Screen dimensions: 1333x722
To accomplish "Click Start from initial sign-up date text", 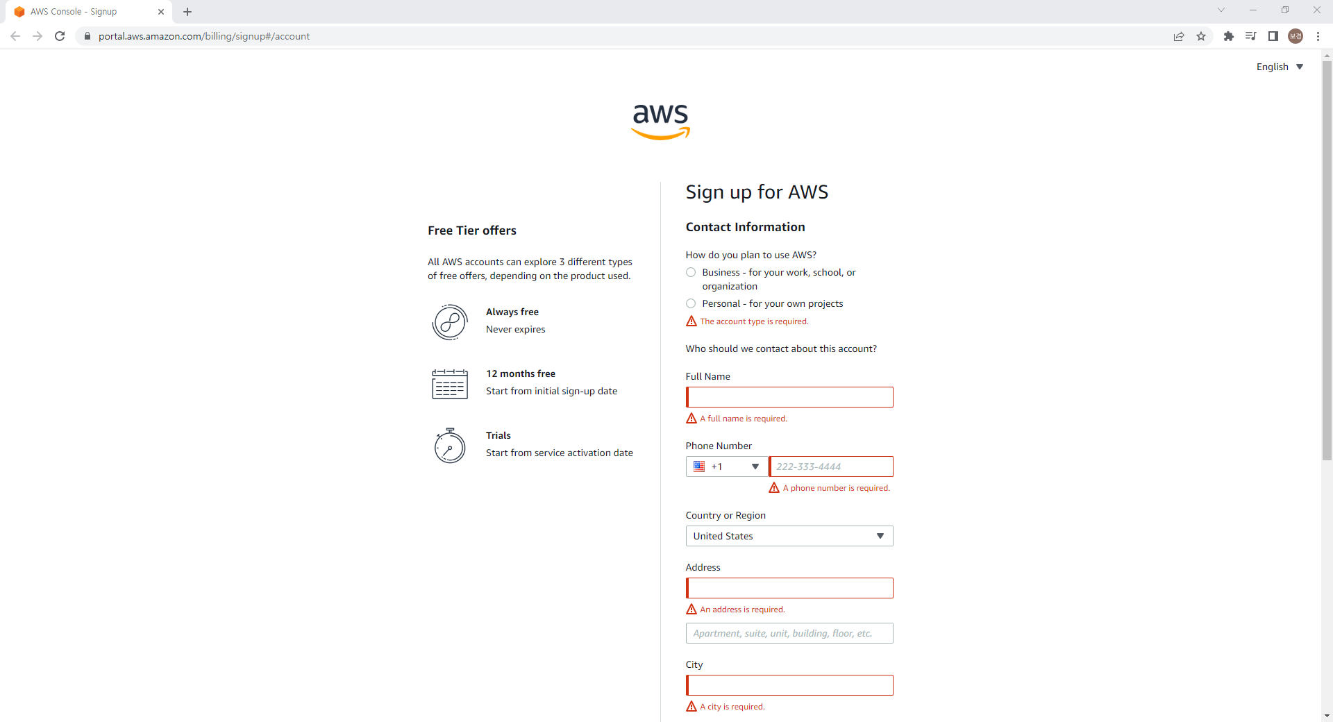I will (552, 391).
